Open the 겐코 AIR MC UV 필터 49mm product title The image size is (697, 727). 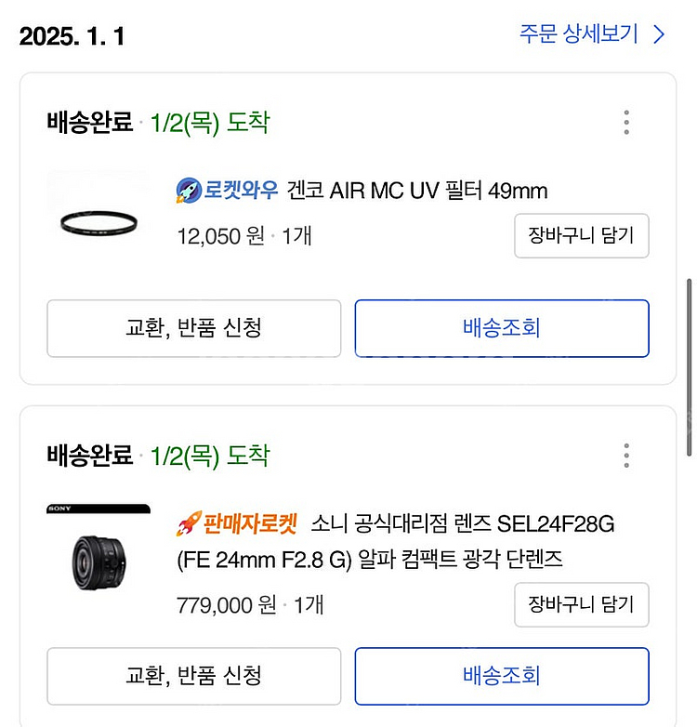(x=417, y=192)
